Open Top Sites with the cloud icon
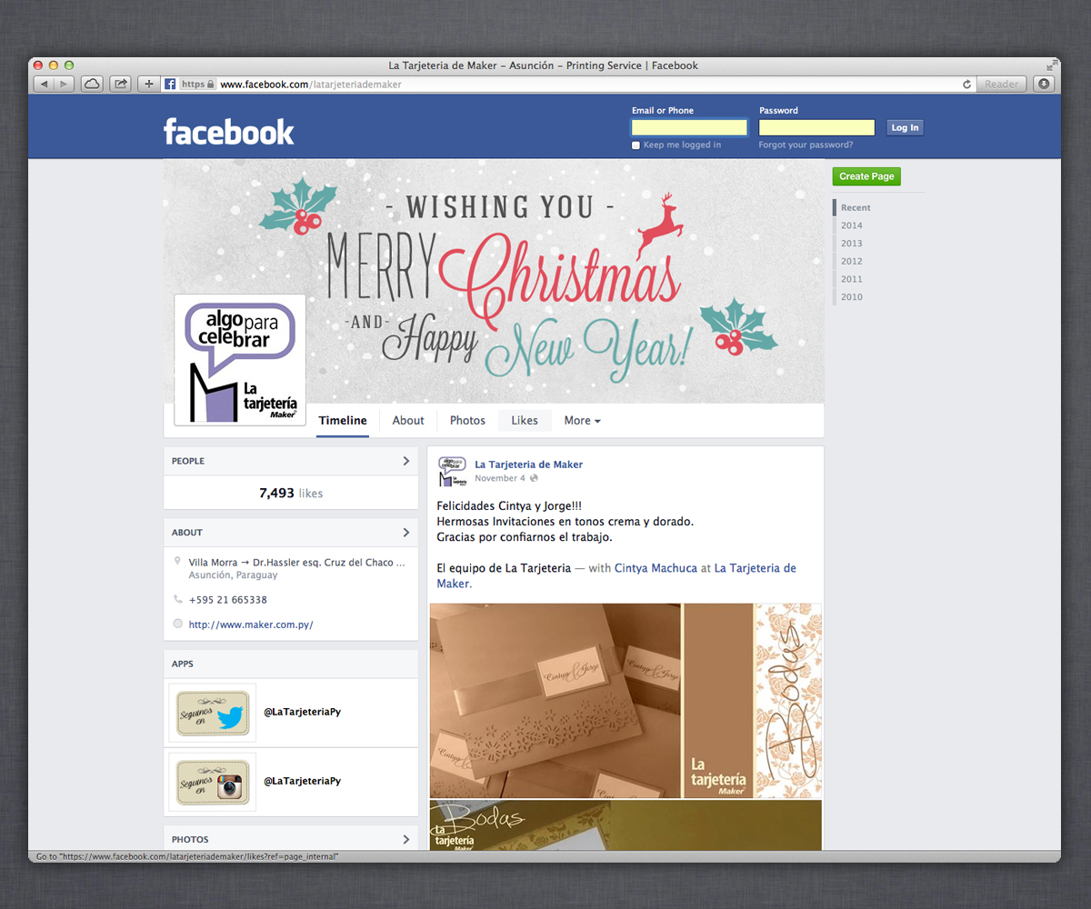The height and width of the screenshot is (909, 1091). 92,83
